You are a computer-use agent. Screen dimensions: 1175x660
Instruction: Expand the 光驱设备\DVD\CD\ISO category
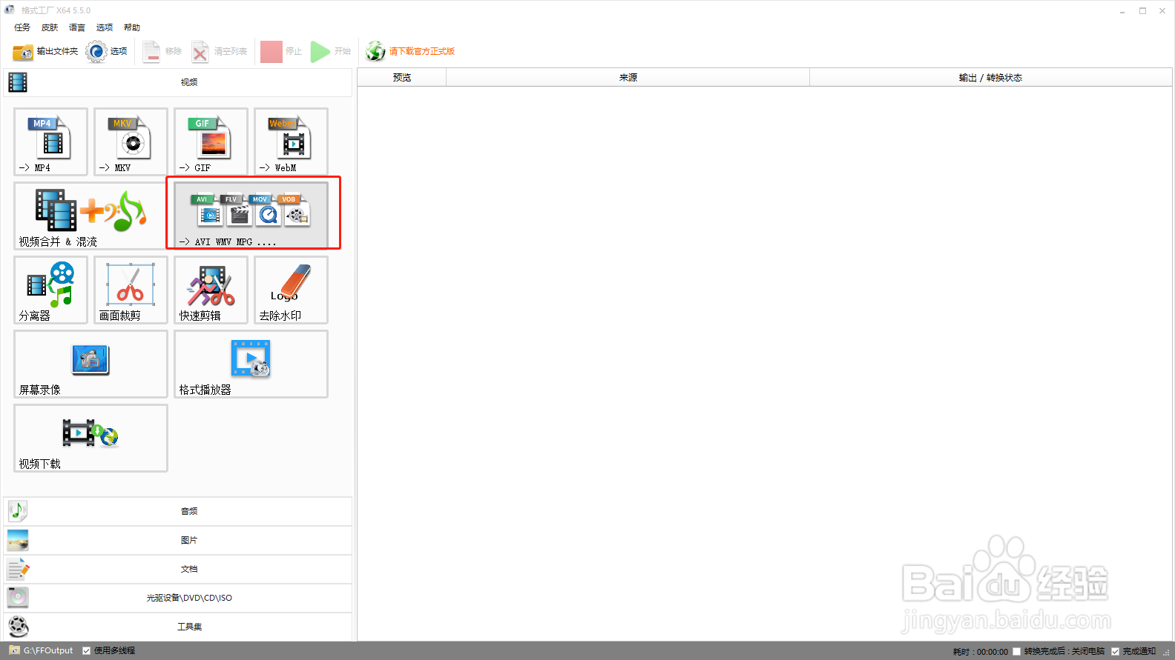click(x=178, y=598)
